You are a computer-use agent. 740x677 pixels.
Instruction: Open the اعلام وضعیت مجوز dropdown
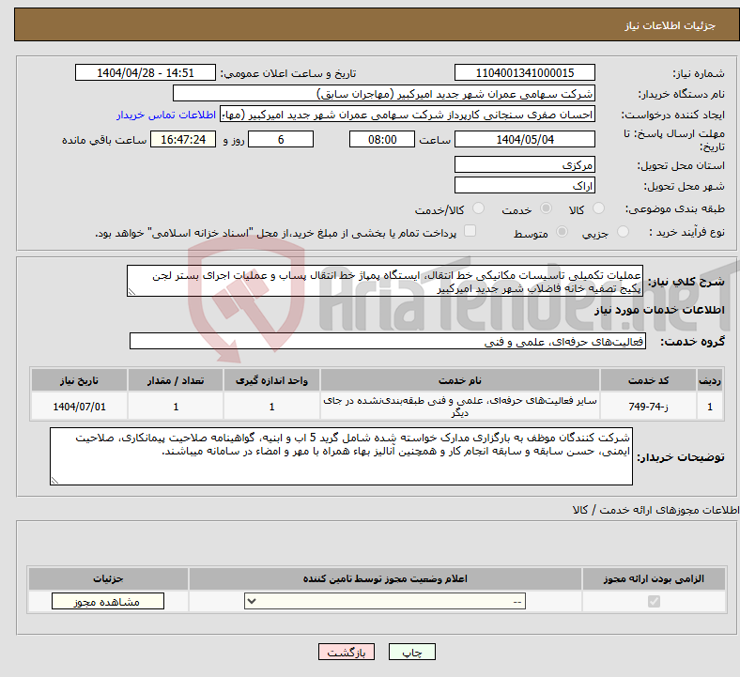tap(385, 602)
